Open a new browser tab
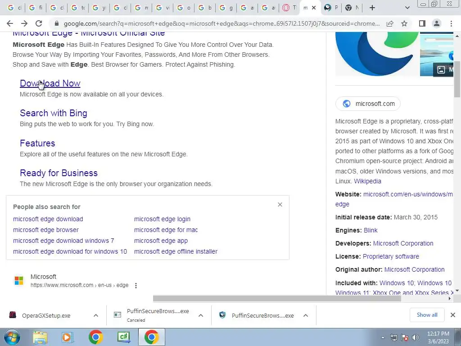The width and height of the screenshot is (461, 346). 372,8
